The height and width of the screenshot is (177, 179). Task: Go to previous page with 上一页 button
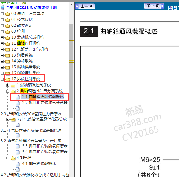[x=85, y=6]
